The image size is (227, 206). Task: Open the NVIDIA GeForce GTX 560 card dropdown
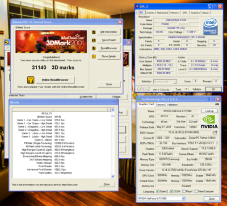click(183, 199)
